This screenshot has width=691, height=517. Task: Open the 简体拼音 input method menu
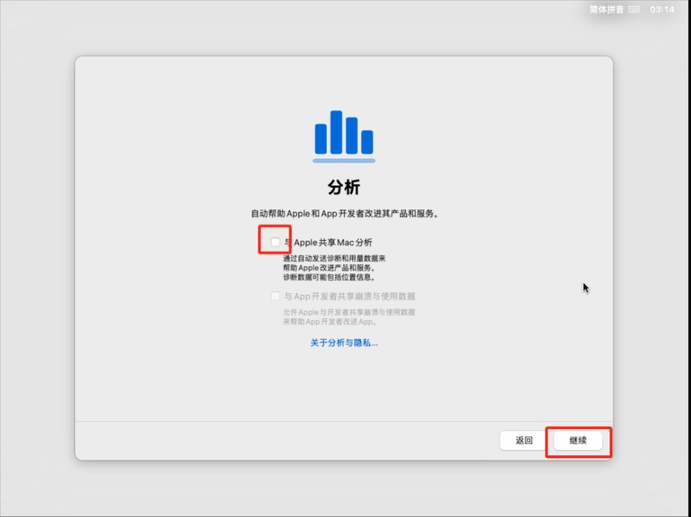click(x=607, y=9)
